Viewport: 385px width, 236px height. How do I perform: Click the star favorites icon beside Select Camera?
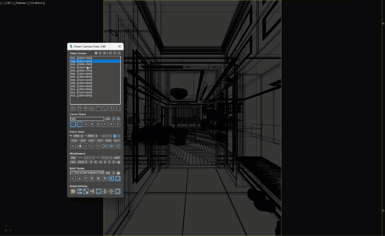point(96,53)
